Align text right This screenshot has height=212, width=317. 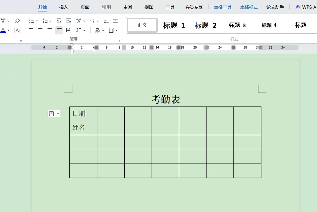50,30
